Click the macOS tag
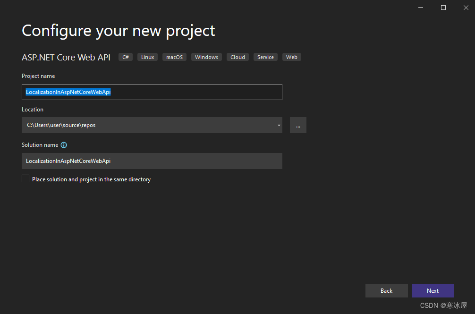The width and height of the screenshot is (475, 314). tap(175, 57)
